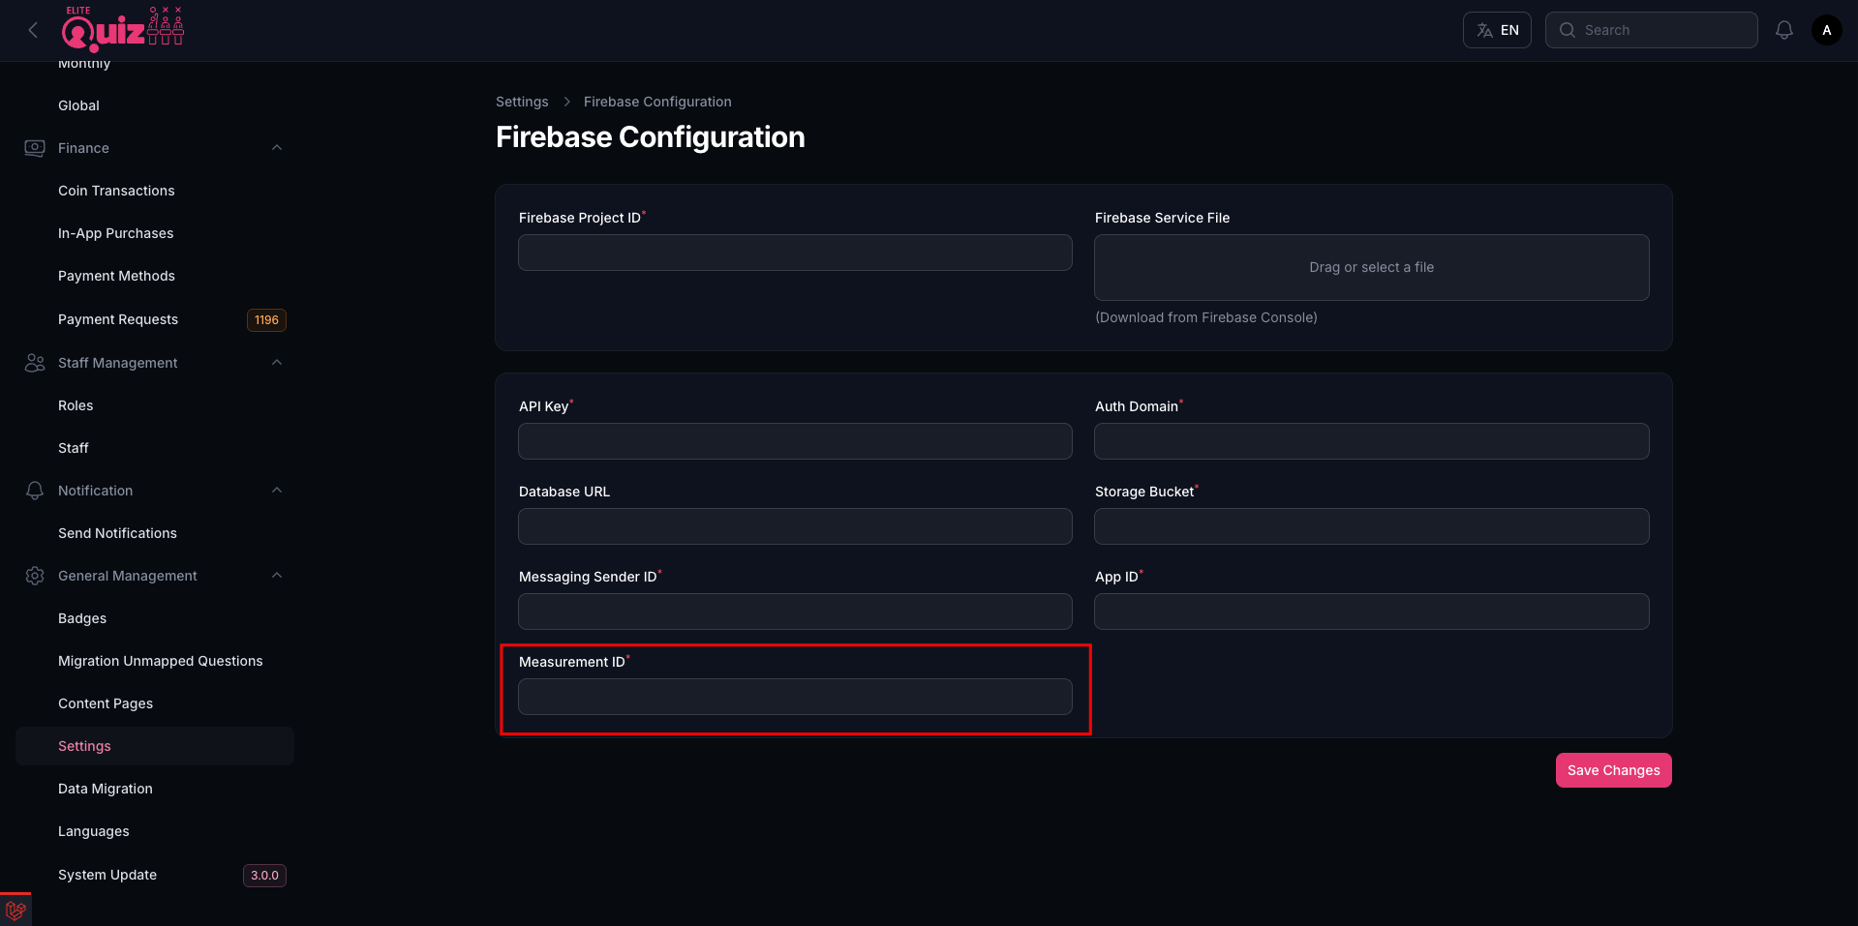
Task: Open the Laravel debug bar icon
Action: tap(15, 910)
